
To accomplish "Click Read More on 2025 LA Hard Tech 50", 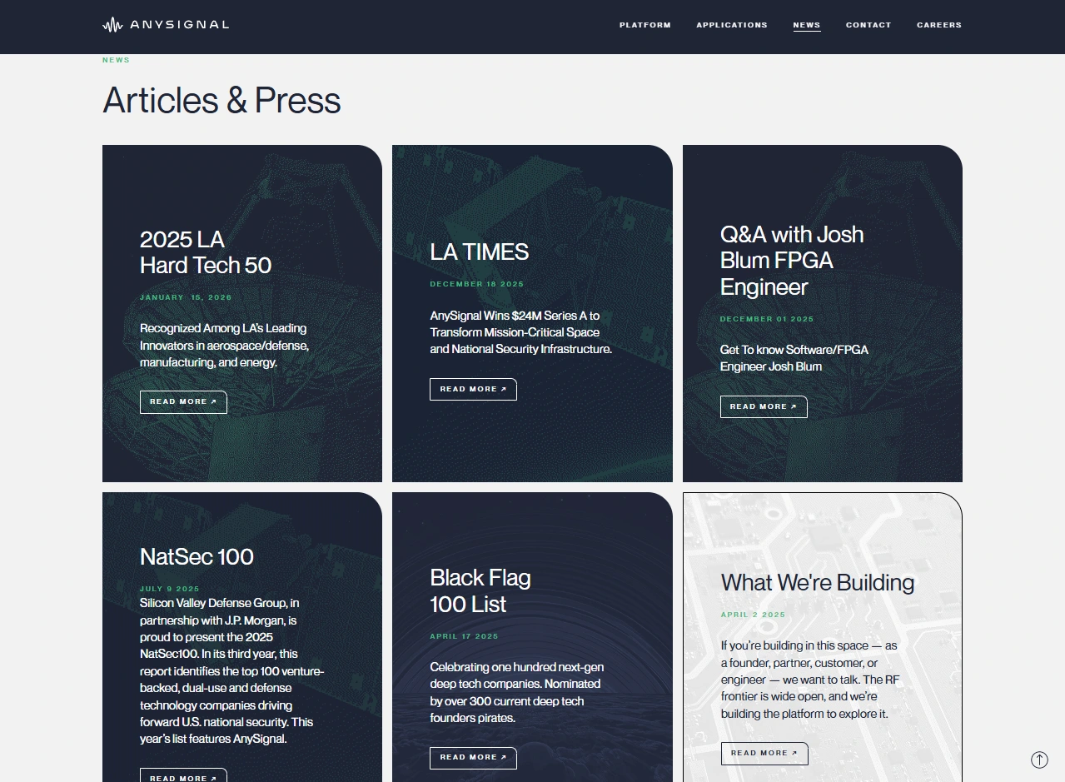I will click(183, 401).
